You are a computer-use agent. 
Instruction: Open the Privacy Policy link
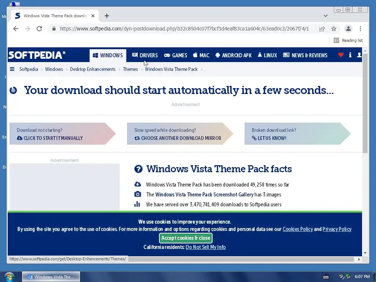click(337, 229)
